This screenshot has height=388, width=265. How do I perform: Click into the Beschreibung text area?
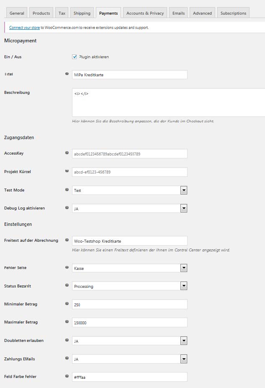[x=168, y=102]
